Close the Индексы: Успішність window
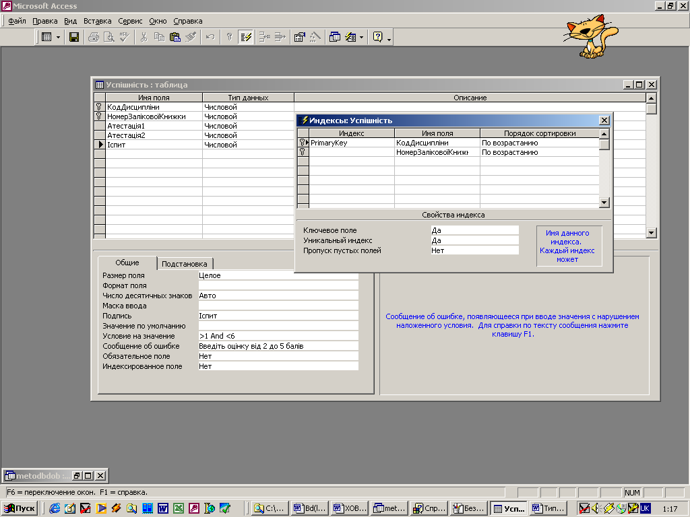The height and width of the screenshot is (517, 690). pyautogui.click(x=604, y=120)
